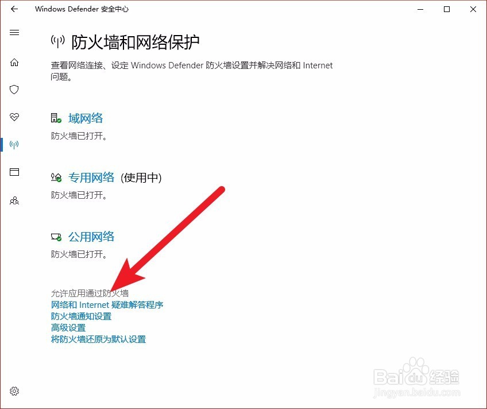Click the 防火墙和网络保护 page heading

136,42
